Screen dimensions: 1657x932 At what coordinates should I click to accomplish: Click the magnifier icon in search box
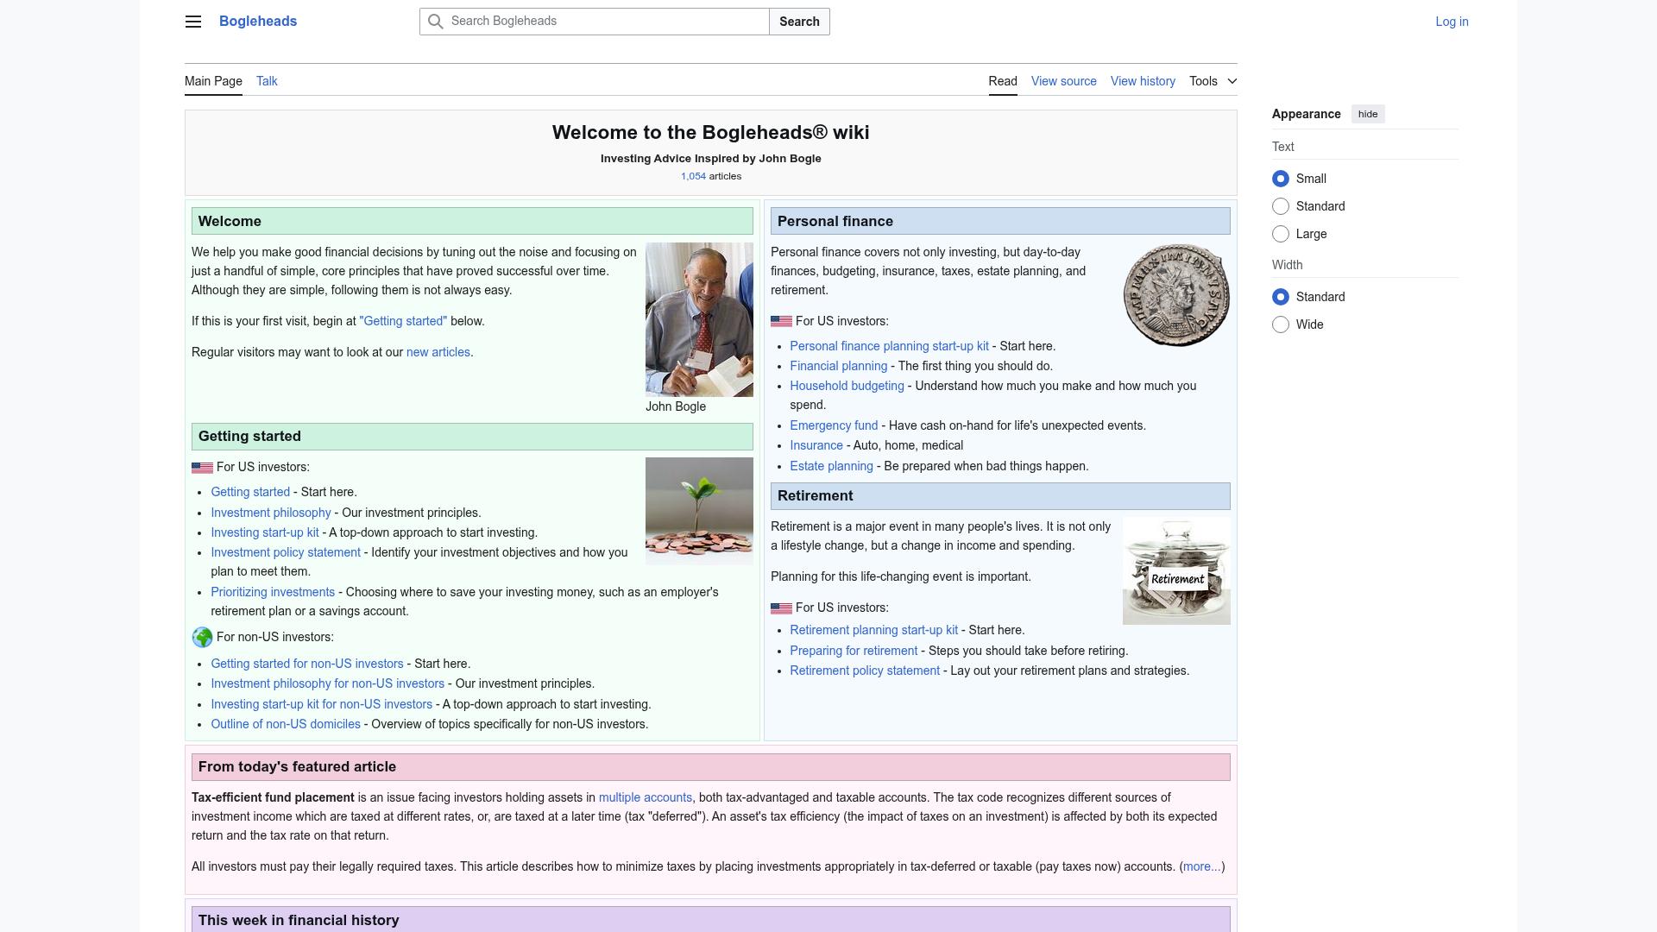tap(436, 22)
